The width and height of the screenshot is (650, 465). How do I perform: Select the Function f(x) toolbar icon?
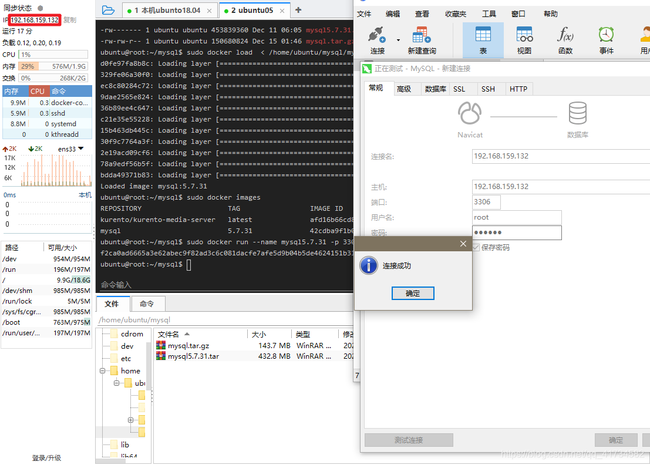point(565,35)
